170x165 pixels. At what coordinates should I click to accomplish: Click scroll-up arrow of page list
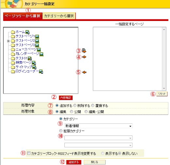click(x=164, y=29)
